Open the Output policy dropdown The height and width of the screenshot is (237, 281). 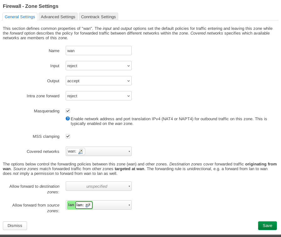99,81
